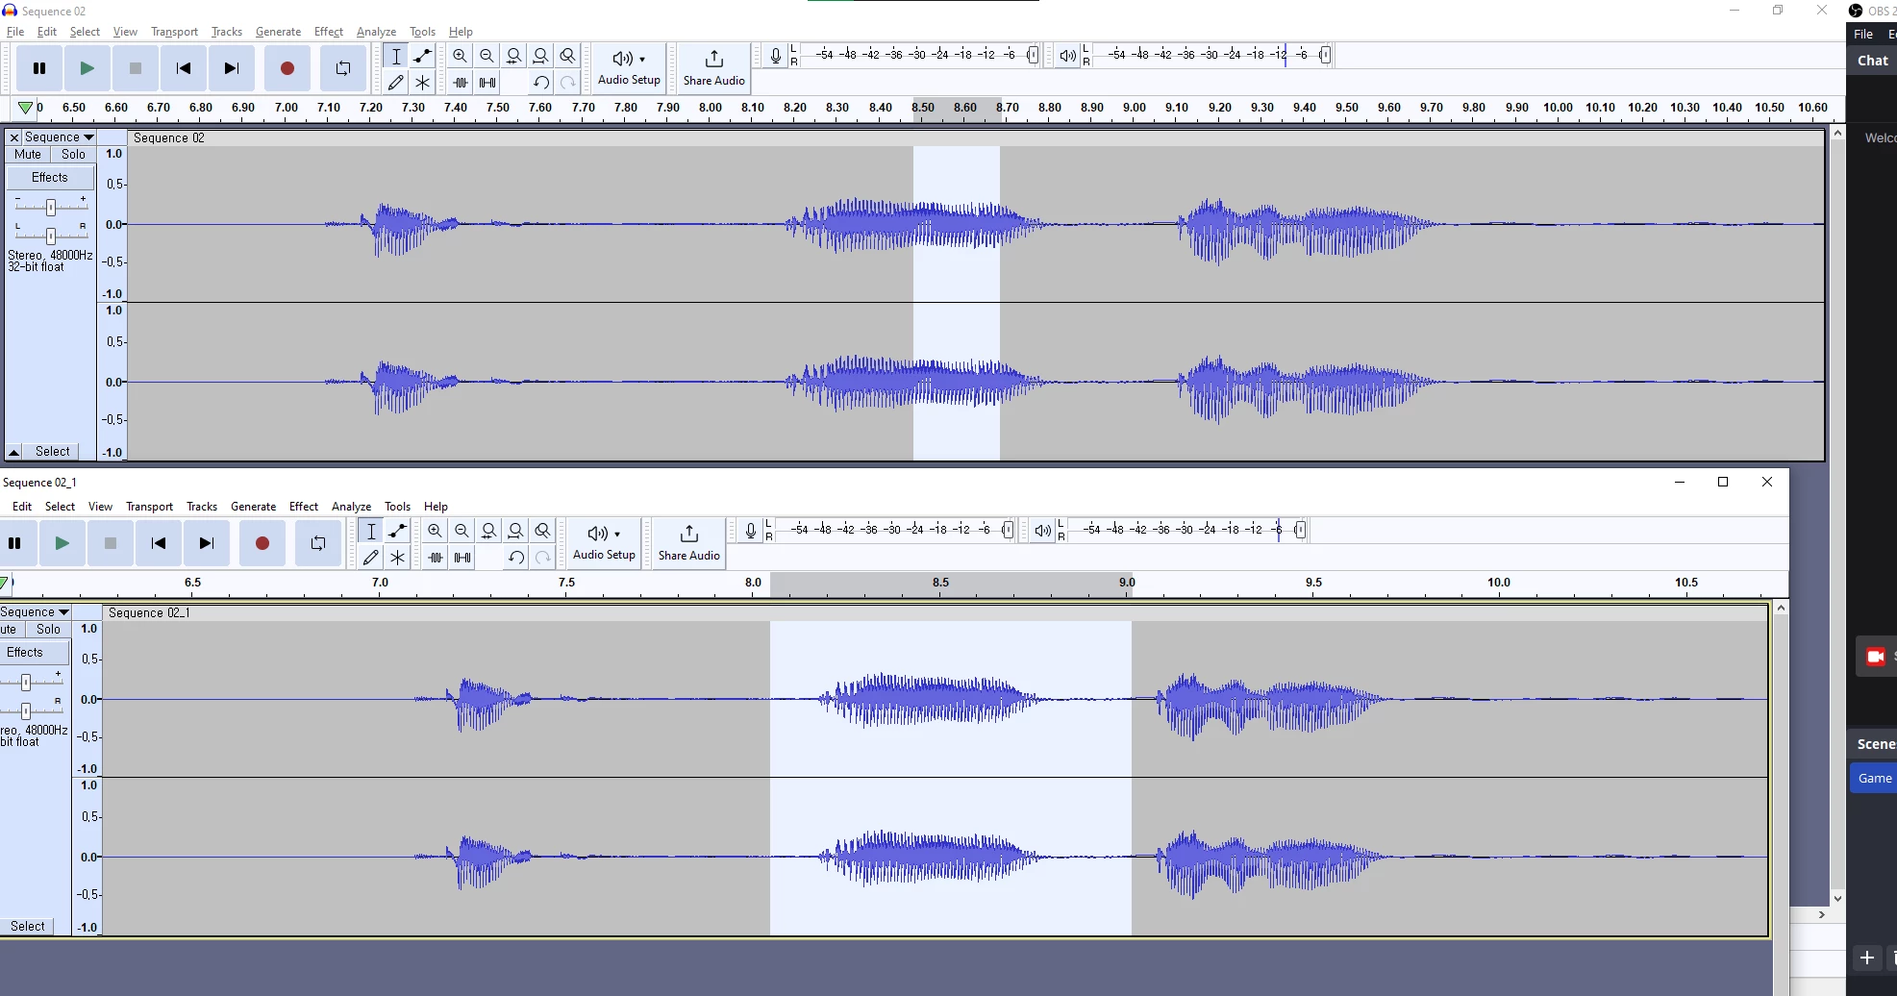Image resolution: width=1897 pixels, height=996 pixels.
Task: Zoom out using the Sequence 02 toolbar
Action: 487,56
